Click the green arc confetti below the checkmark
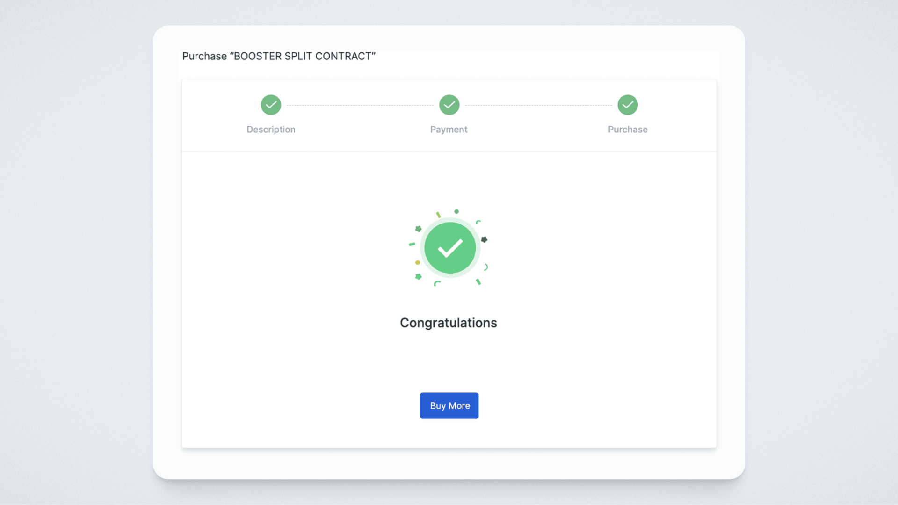This screenshot has width=898, height=505. coord(437,283)
